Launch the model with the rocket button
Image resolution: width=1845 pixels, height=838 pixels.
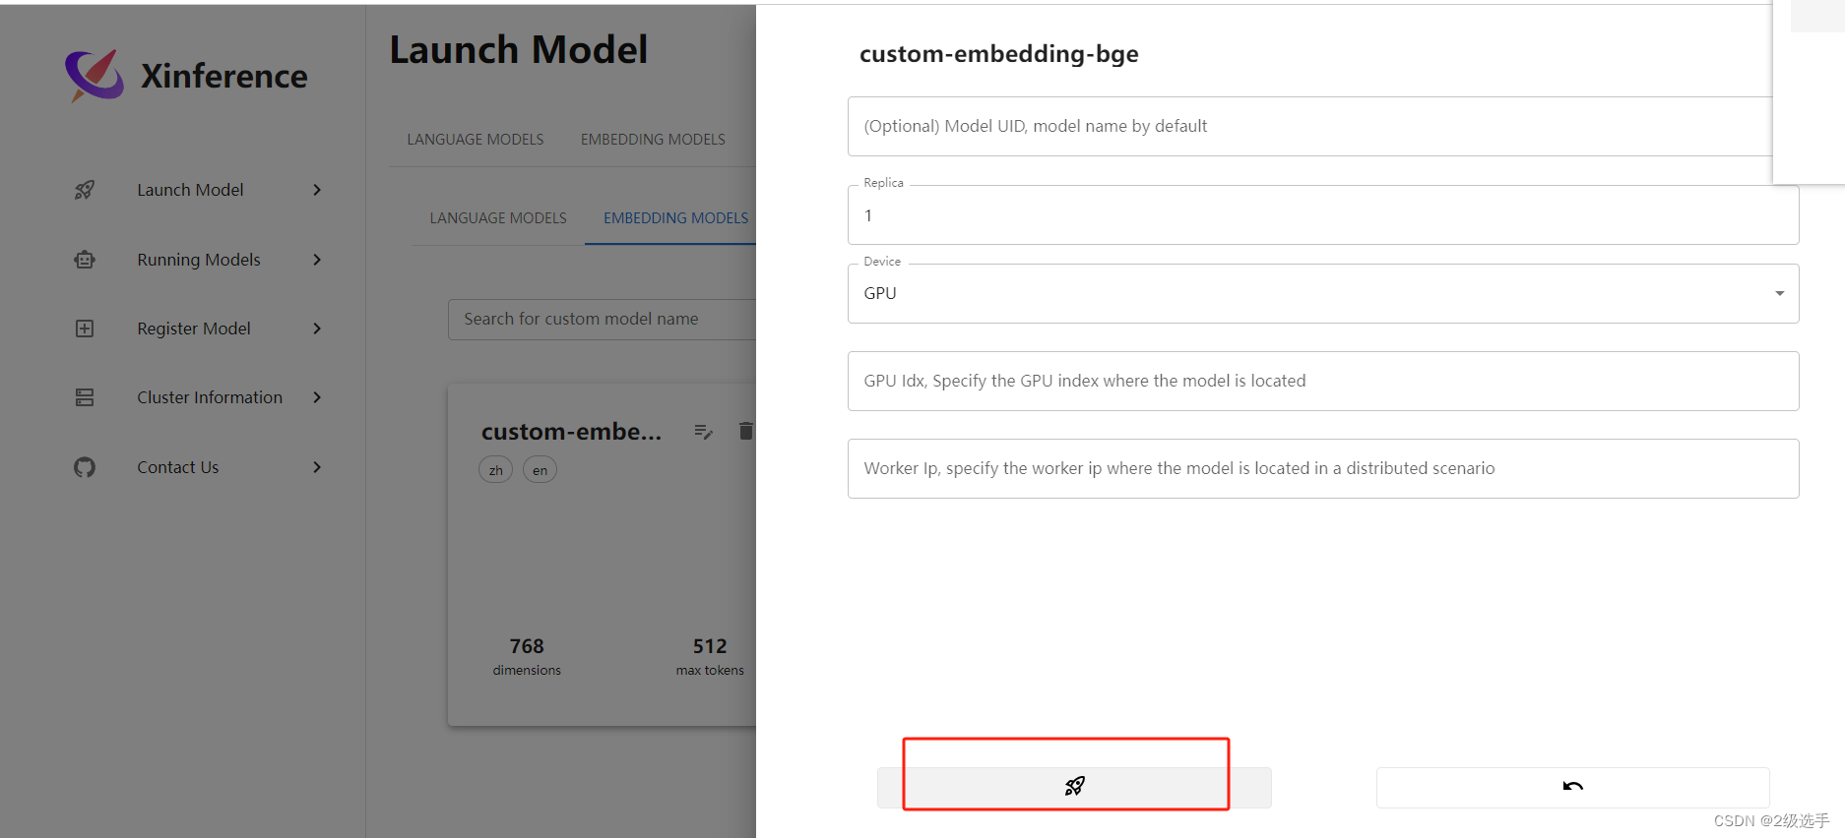coord(1074,787)
